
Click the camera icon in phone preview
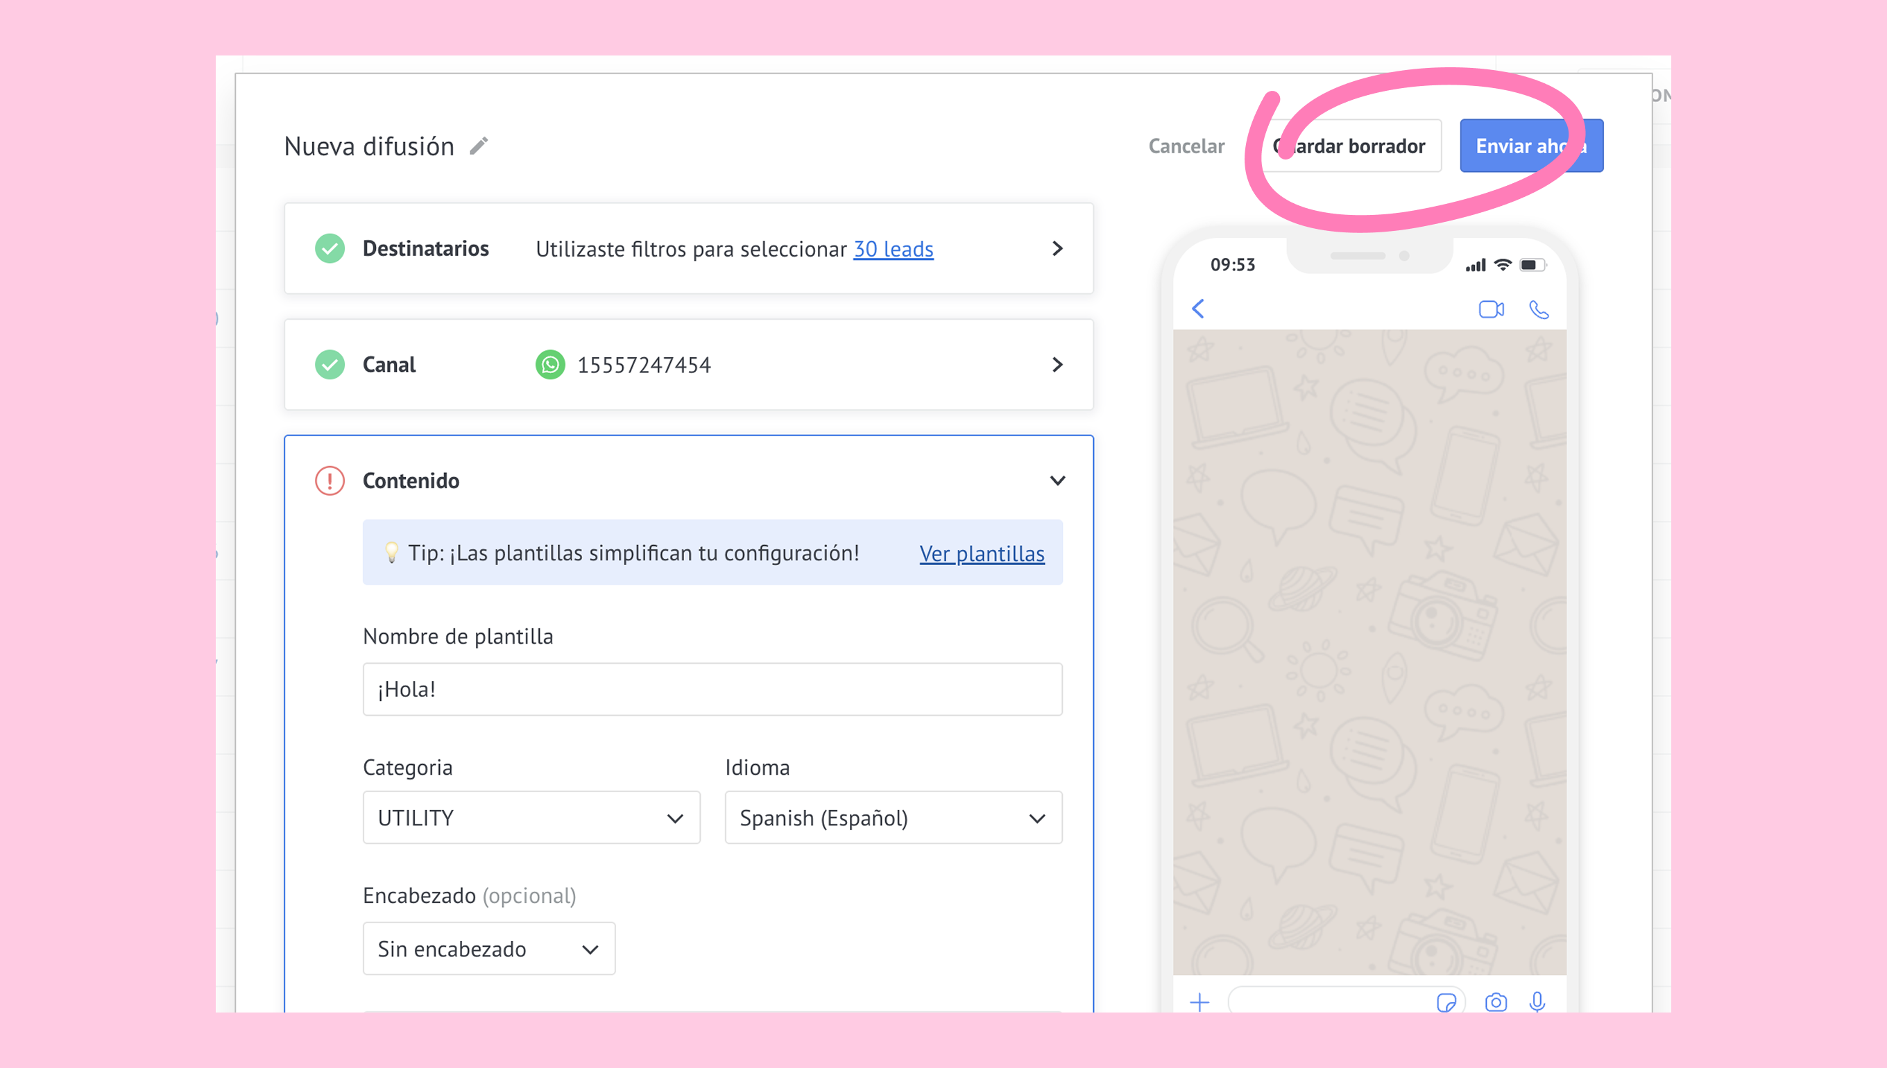click(1495, 1002)
